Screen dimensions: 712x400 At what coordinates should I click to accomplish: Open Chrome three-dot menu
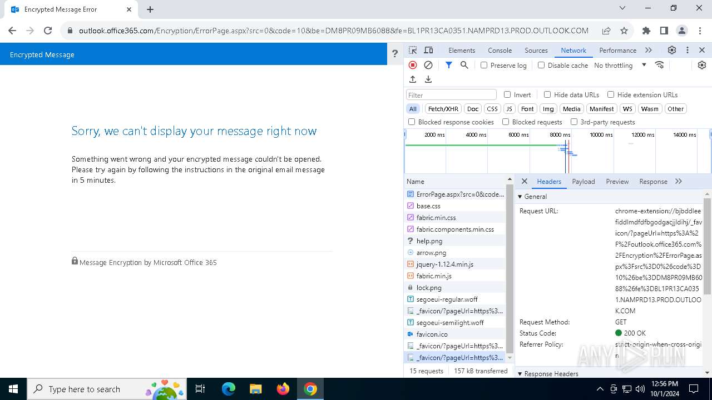[x=699, y=31]
